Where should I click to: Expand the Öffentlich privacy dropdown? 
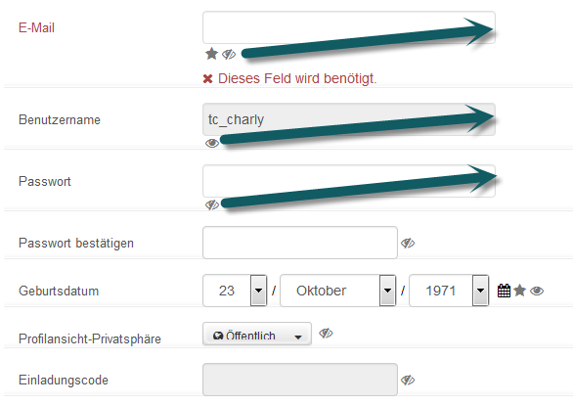point(257,334)
